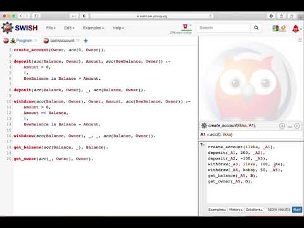Open the query History dropdown
304x228 pixels.
pos(236,210)
